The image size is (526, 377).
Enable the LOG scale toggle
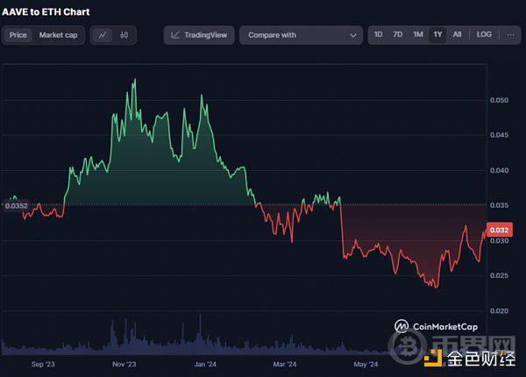tap(484, 35)
